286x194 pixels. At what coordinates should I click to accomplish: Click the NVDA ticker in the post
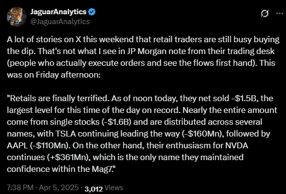coord(236,145)
